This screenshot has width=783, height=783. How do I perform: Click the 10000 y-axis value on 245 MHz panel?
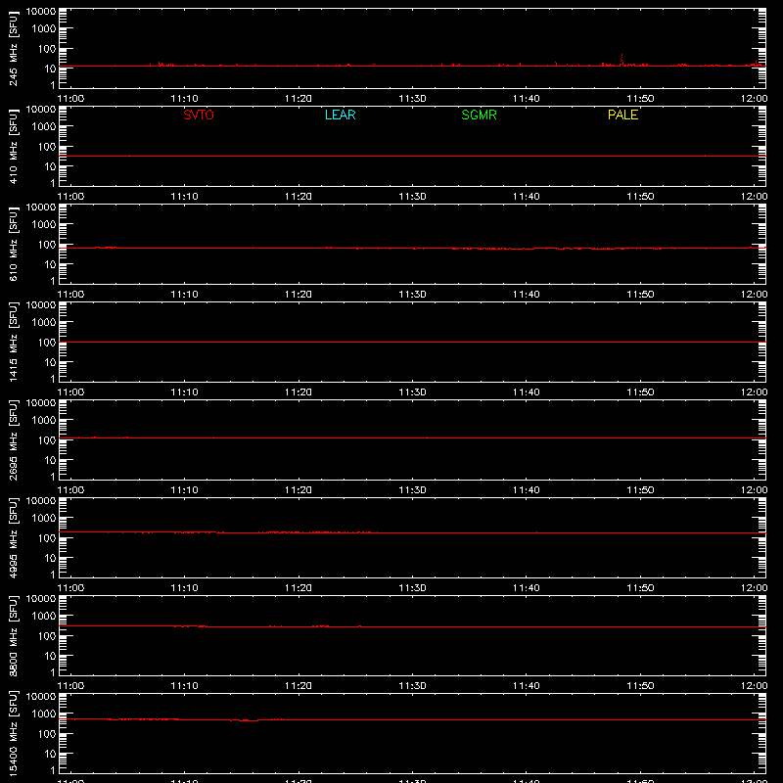tap(41, 12)
